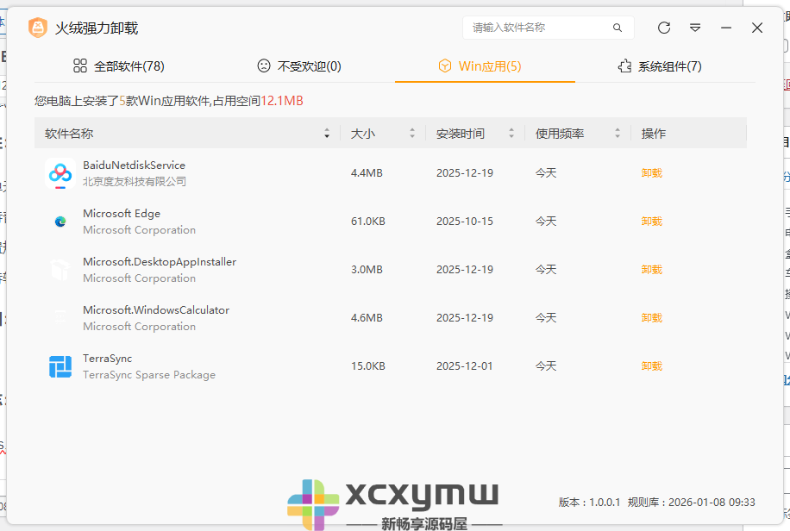Open the filter dropdown arrow at top right
Viewport: 790px width, 531px height.
tap(695, 28)
